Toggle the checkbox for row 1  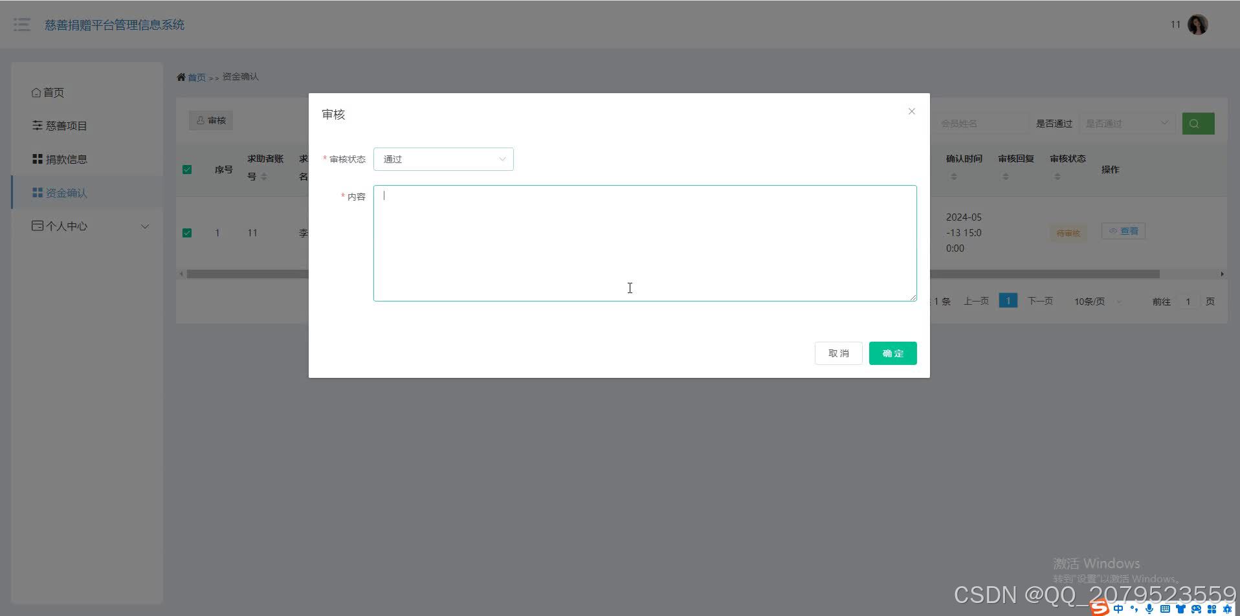pos(187,233)
